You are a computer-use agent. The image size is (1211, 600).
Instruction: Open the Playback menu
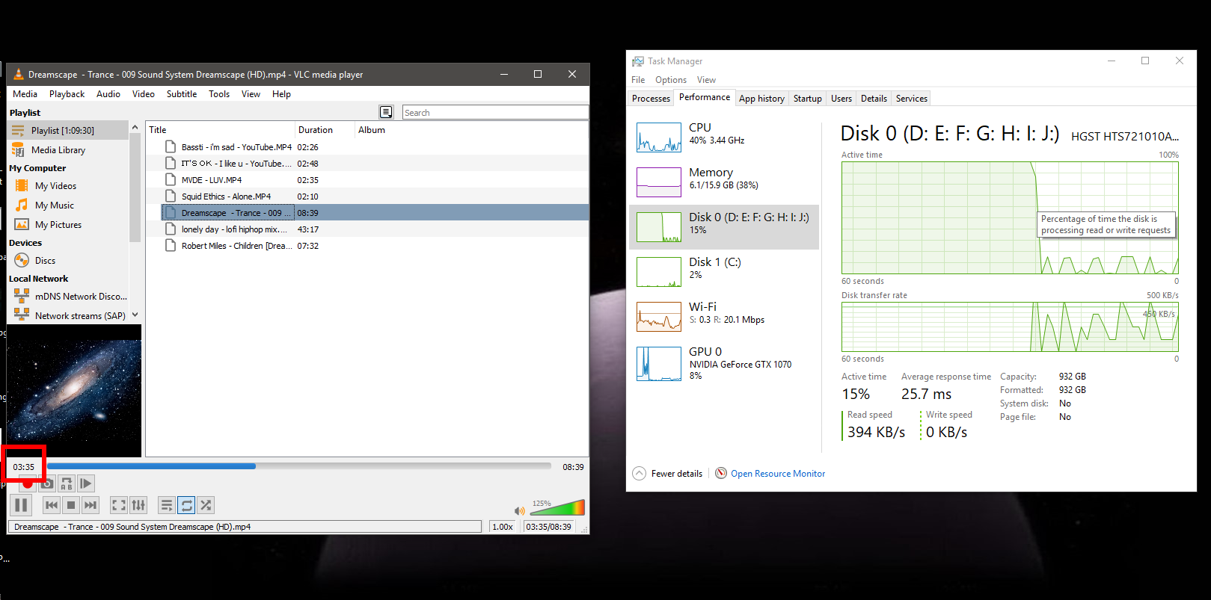point(67,94)
